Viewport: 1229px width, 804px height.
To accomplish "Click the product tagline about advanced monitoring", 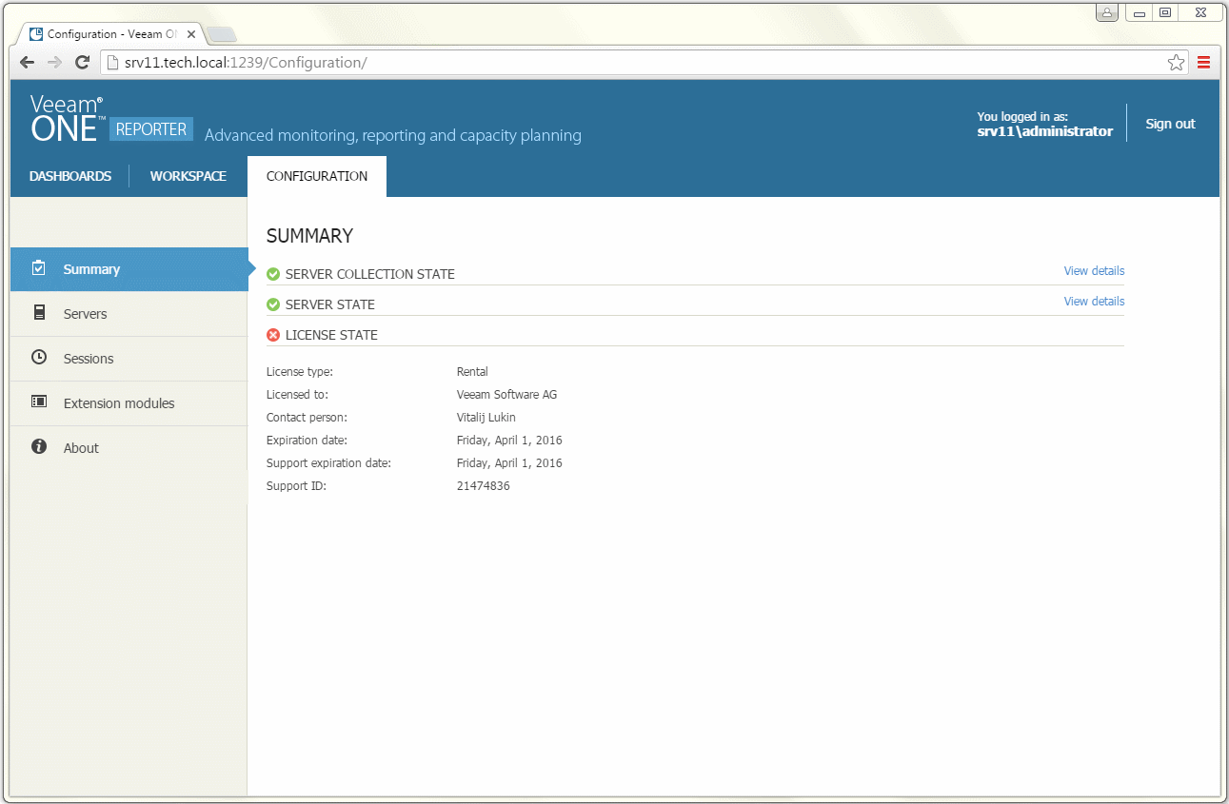I will point(393,135).
